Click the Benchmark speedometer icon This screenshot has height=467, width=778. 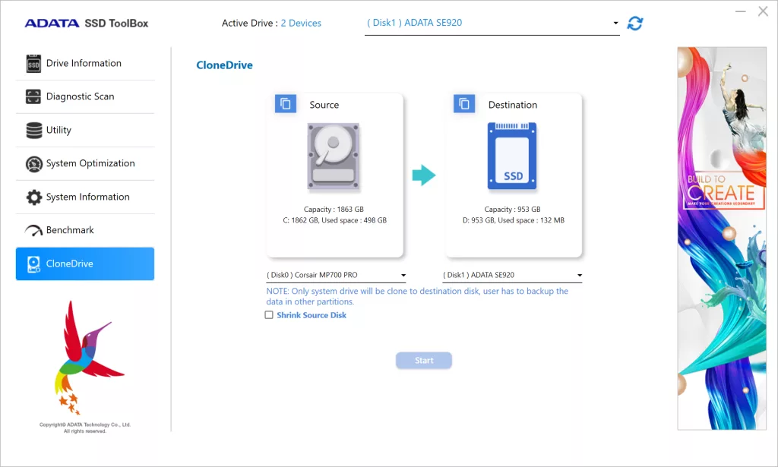click(33, 231)
